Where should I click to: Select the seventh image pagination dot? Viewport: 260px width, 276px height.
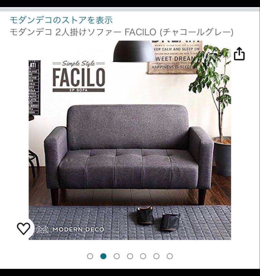tap(170, 256)
